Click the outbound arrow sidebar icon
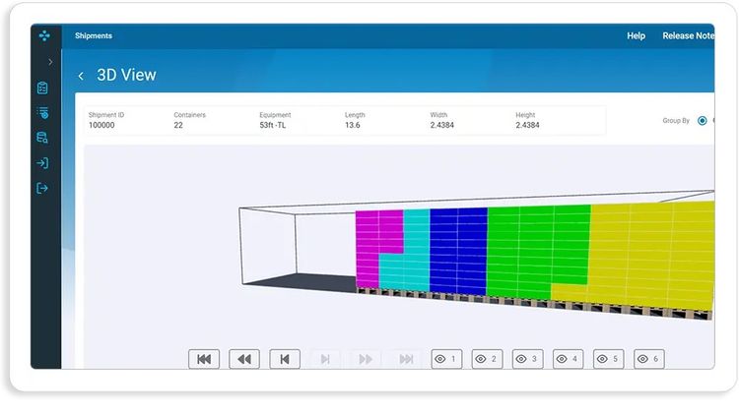 [42, 188]
